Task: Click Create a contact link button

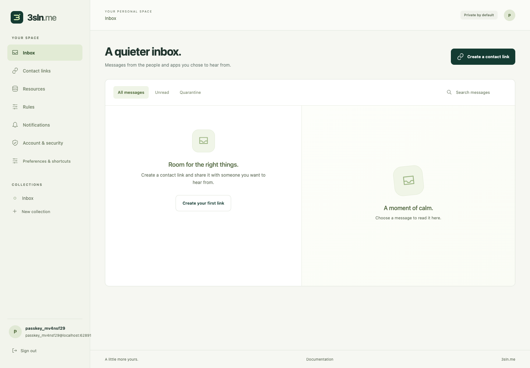Action: point(483,57)
